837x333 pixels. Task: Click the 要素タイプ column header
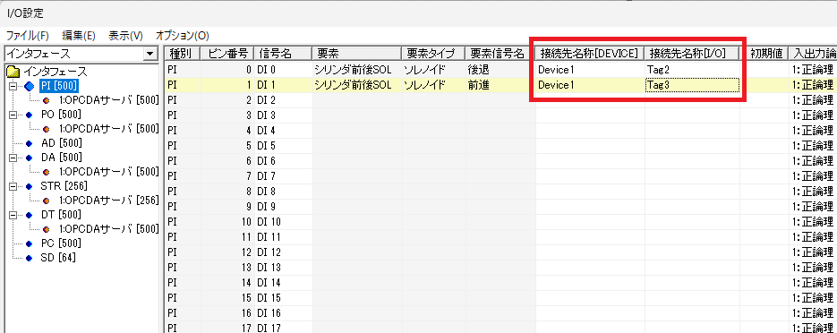coord(433,54)
